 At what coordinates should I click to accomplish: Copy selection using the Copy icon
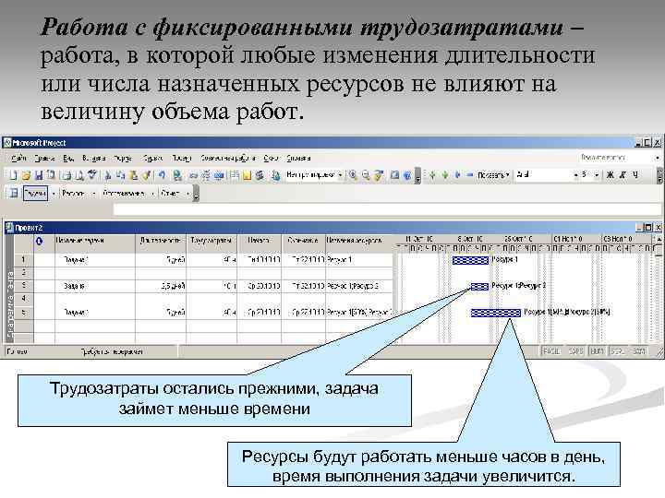120,175
